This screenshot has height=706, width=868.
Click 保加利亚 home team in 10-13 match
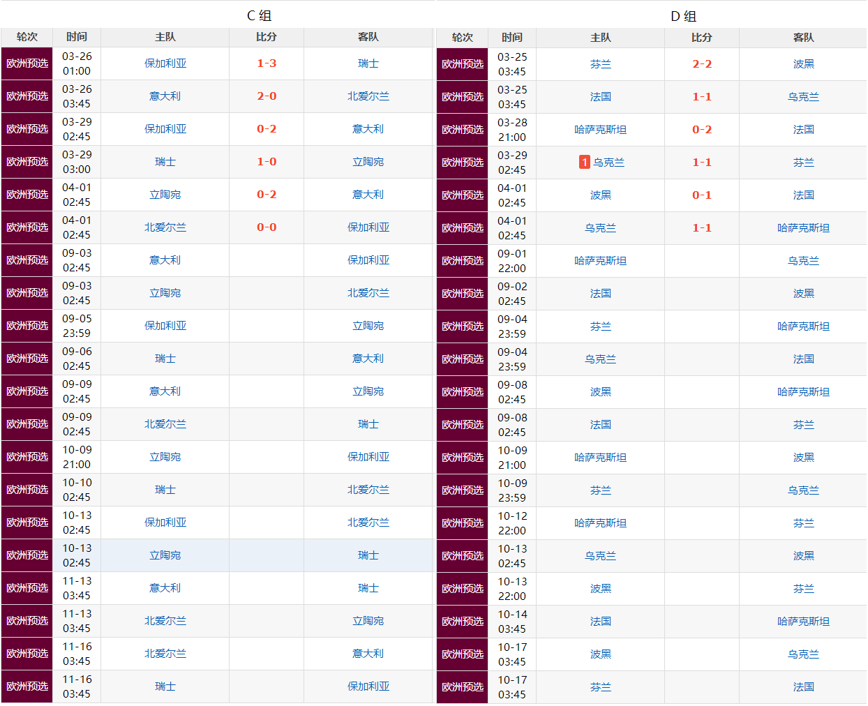pos(165,523)
